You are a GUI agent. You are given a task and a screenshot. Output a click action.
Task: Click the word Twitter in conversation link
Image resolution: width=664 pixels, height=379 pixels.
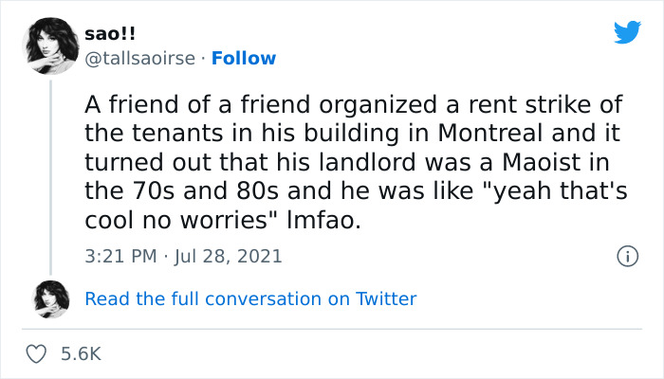[x=386, y=298]
